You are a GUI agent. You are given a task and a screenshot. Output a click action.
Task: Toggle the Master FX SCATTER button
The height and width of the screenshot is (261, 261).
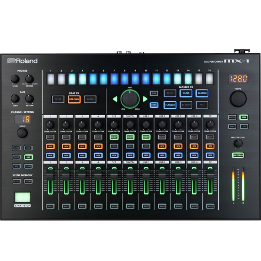202,93
